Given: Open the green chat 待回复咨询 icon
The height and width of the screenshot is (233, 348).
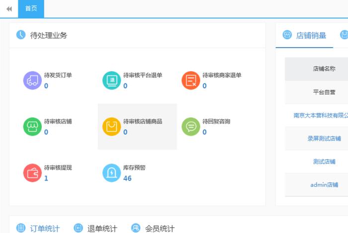Looking at the screenshot, I should pos(191,126).
